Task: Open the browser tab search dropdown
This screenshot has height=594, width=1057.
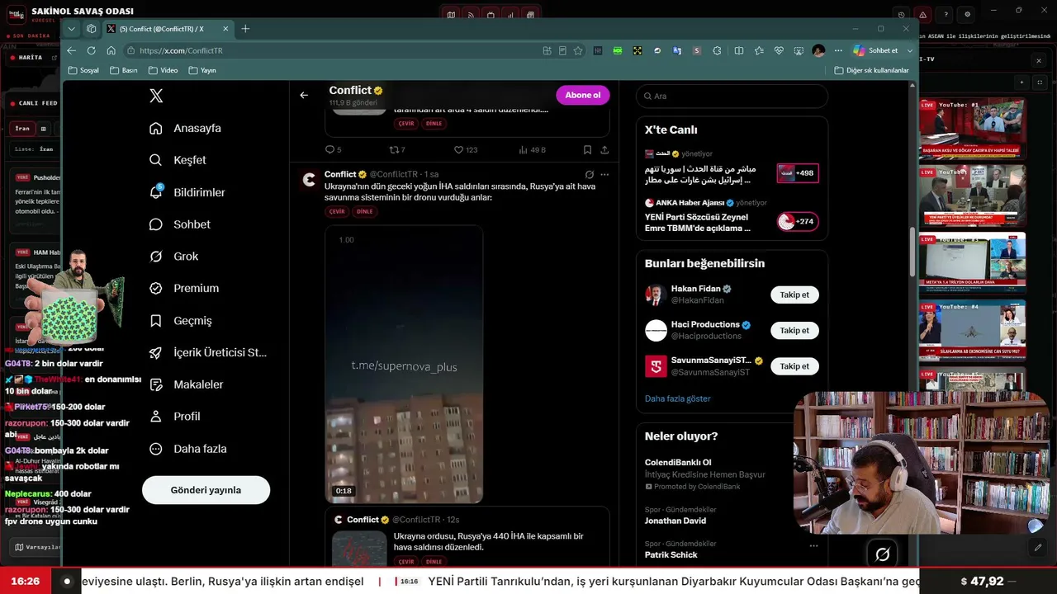Action: [x=72, y=29]
